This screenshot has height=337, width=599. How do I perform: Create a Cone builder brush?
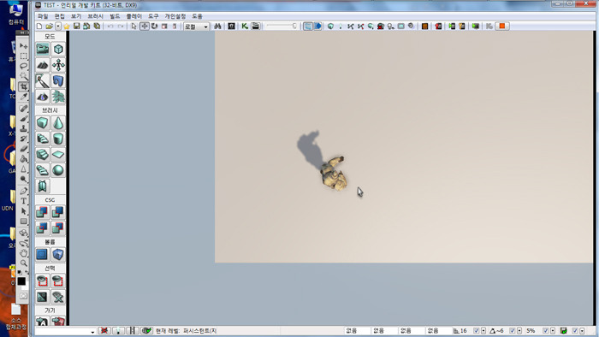58,123
